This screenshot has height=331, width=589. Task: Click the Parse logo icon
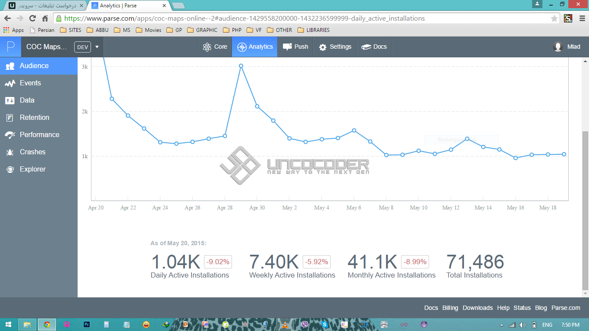click(10, 47)
